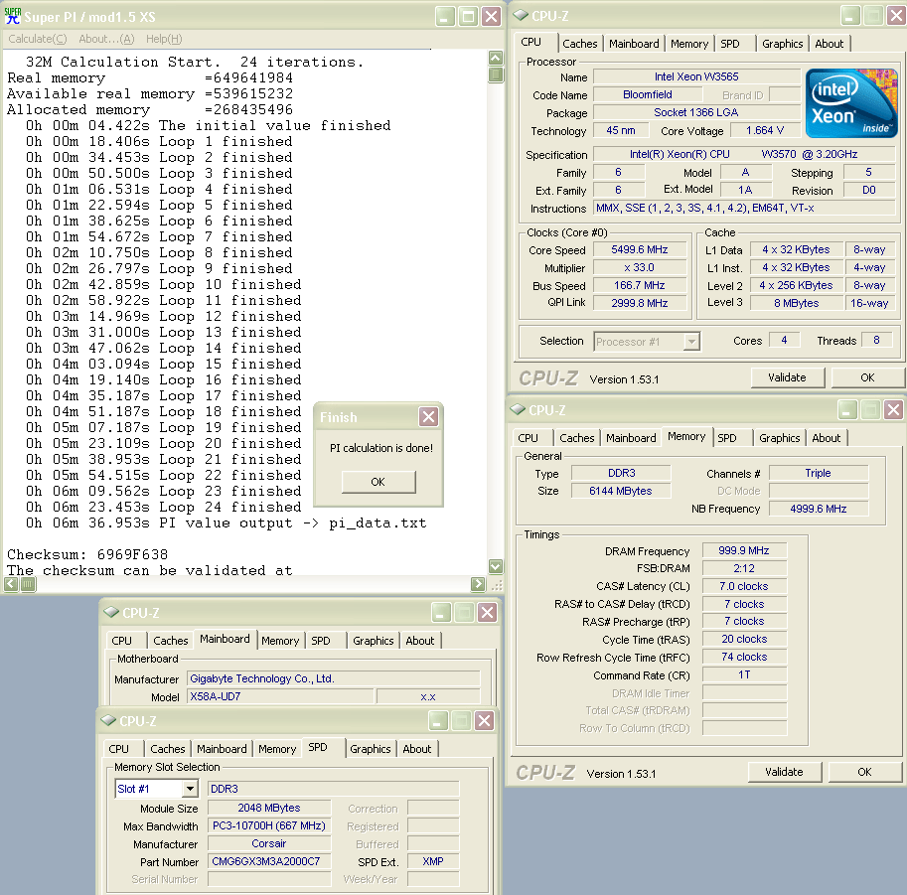Open the Slot #1 memory slot dropdown
Image resolution: width=907 pixels, height=895 pixels.
click(x=189, y=789)
